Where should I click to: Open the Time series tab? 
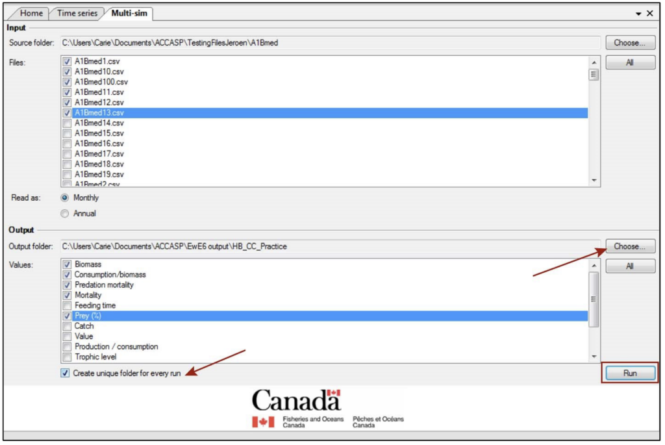[76, 13]
